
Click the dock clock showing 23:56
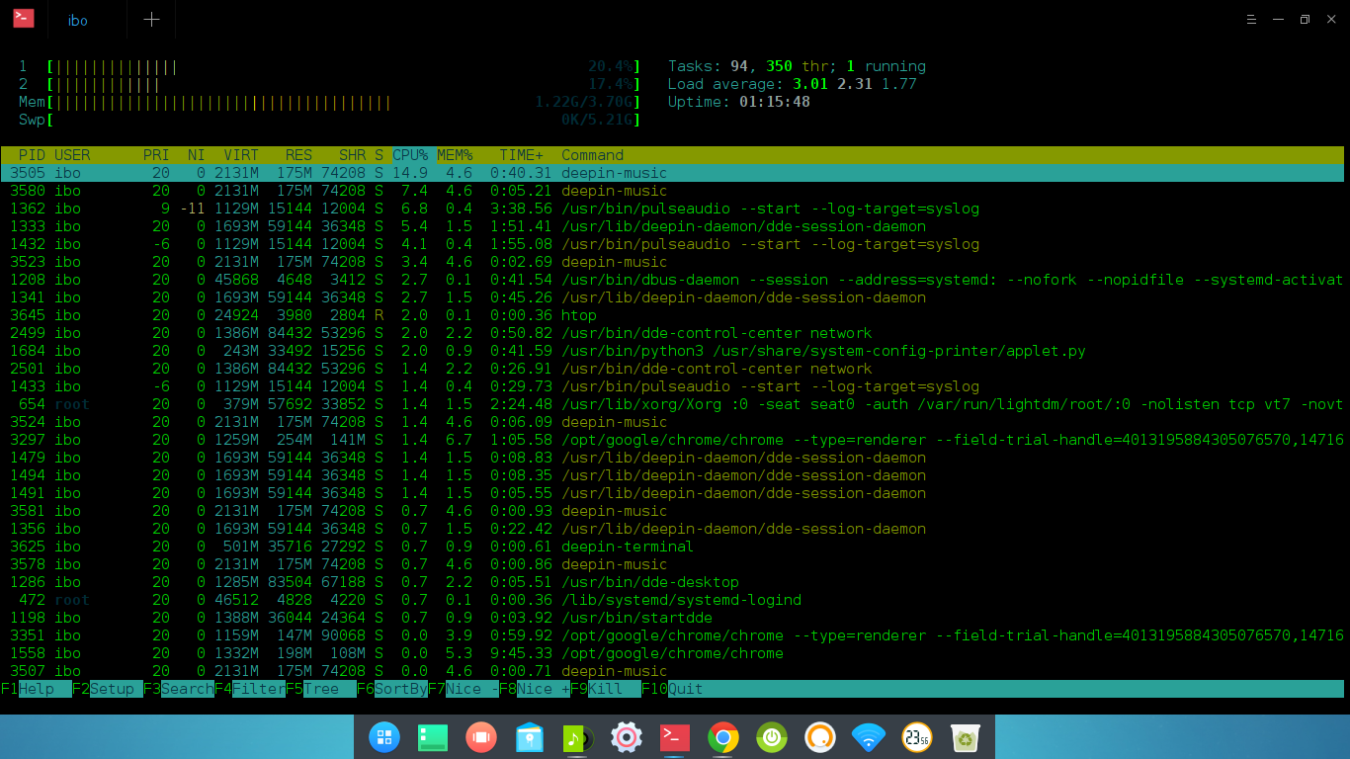(917, 737)
